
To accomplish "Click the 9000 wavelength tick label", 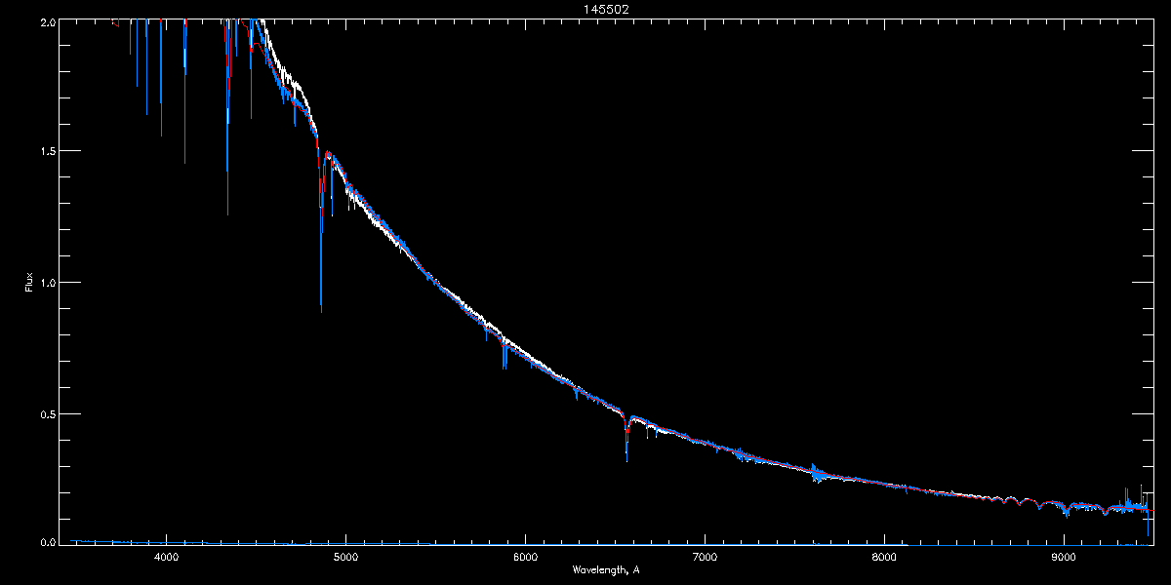I will point(1064,558).
